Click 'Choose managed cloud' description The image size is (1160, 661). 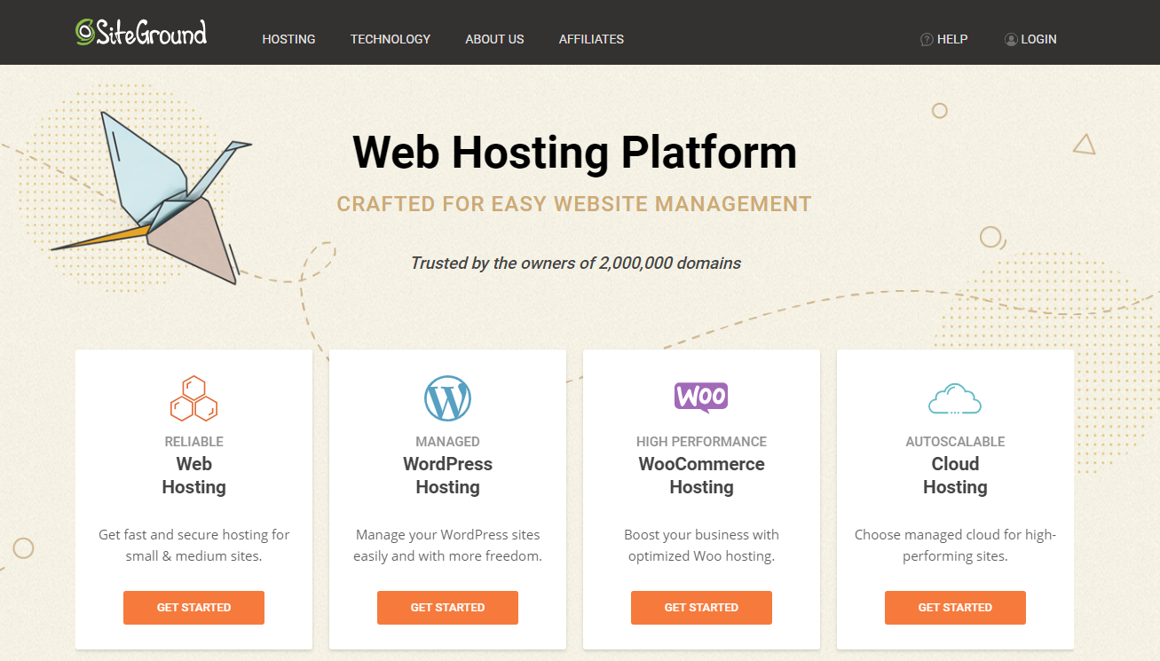[x=955, y=546]
